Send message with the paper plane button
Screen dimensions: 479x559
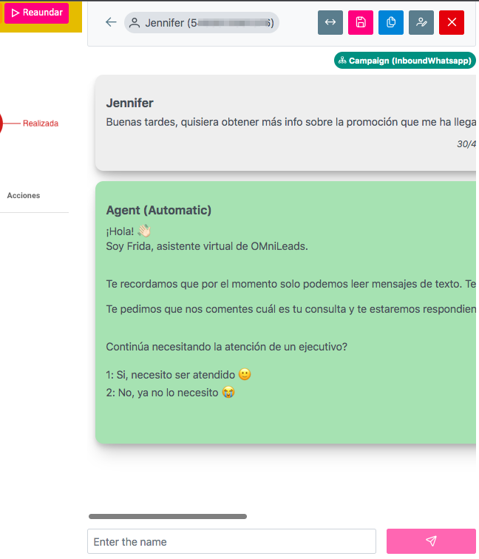[431, 541]
